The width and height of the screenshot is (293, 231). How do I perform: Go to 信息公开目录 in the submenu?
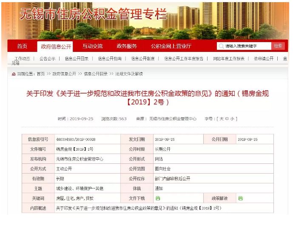[77, 59]
